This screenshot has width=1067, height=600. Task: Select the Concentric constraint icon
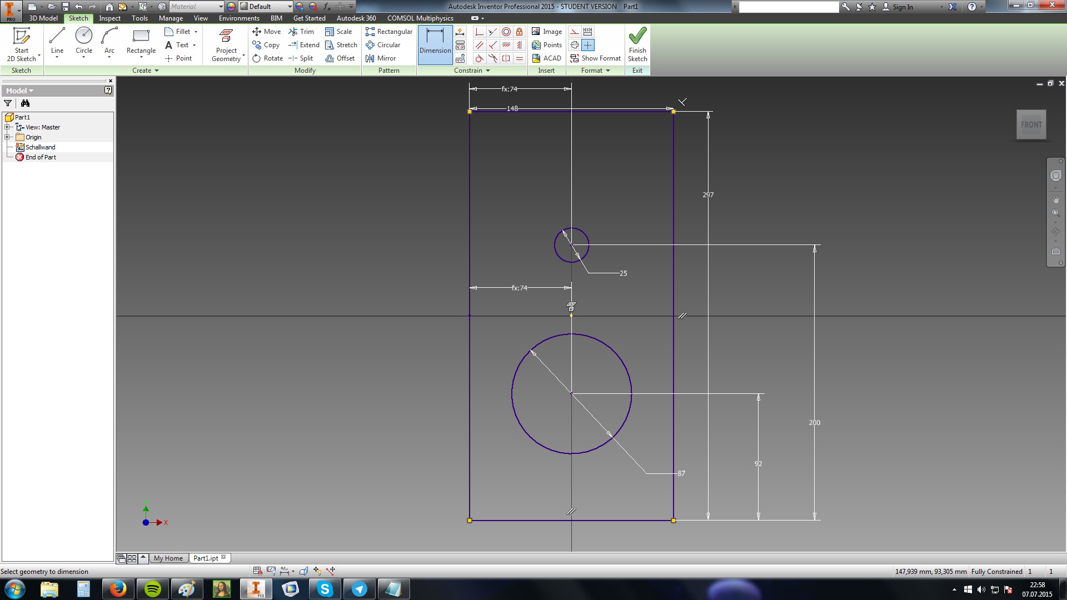[x=506, y=32]
